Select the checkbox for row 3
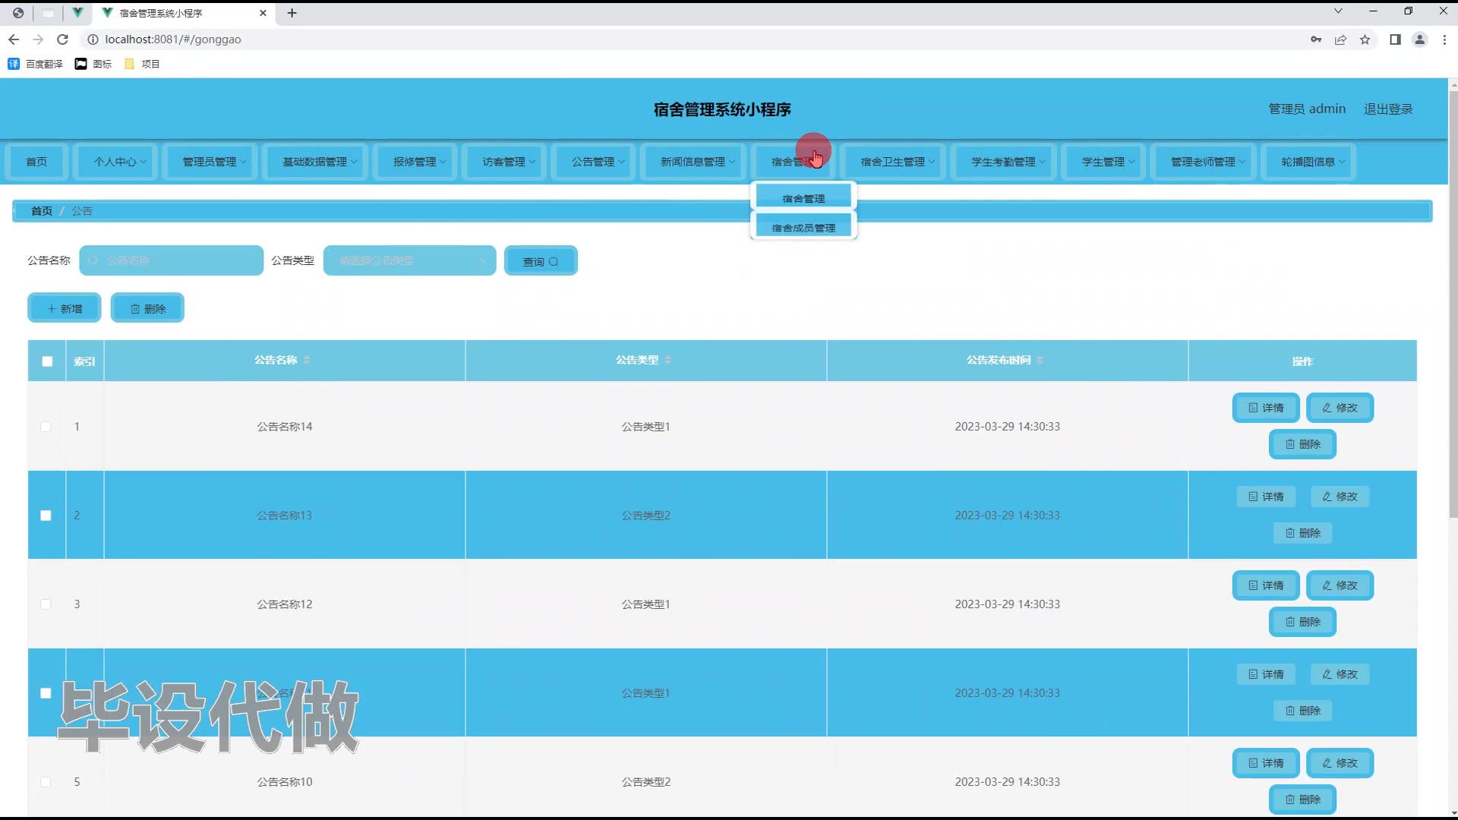The height and width of the screenshot is (820, 1458). pyautogui.click(x=46, y=604)
